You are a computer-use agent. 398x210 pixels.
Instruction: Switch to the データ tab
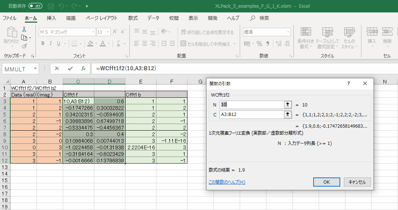pos(153,18)
